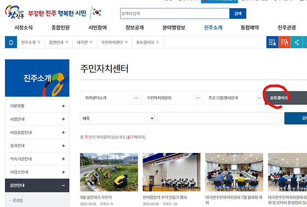Open the 9월 클린대곡 가꾸기 post title

pyautogui.click(x=96, y=197)
